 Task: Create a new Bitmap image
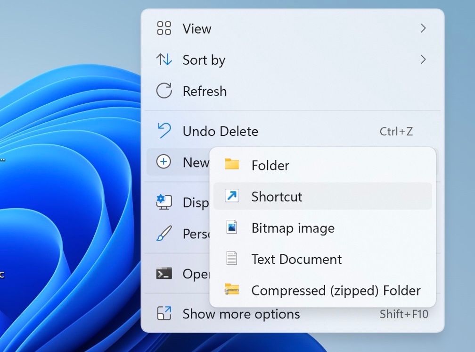(x=323, y=227)
